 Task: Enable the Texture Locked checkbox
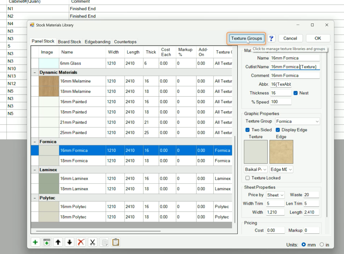248,178
